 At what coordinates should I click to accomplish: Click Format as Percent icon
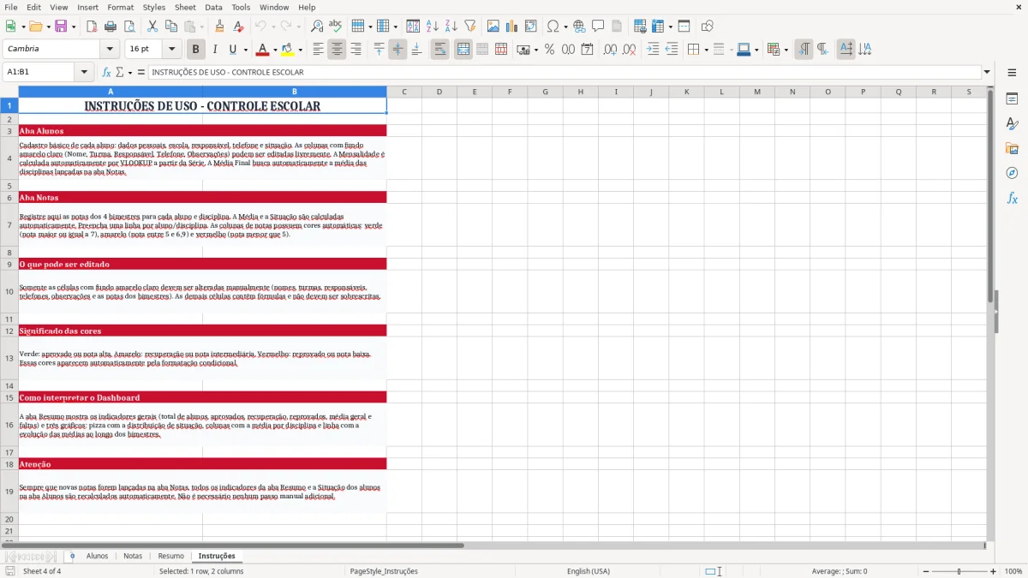[549, 50]
